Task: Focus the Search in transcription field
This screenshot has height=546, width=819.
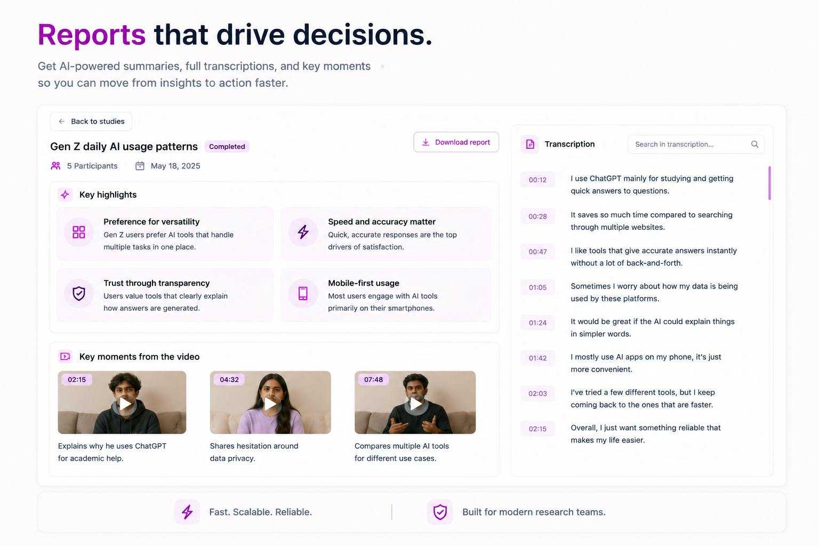Action: 696,144
